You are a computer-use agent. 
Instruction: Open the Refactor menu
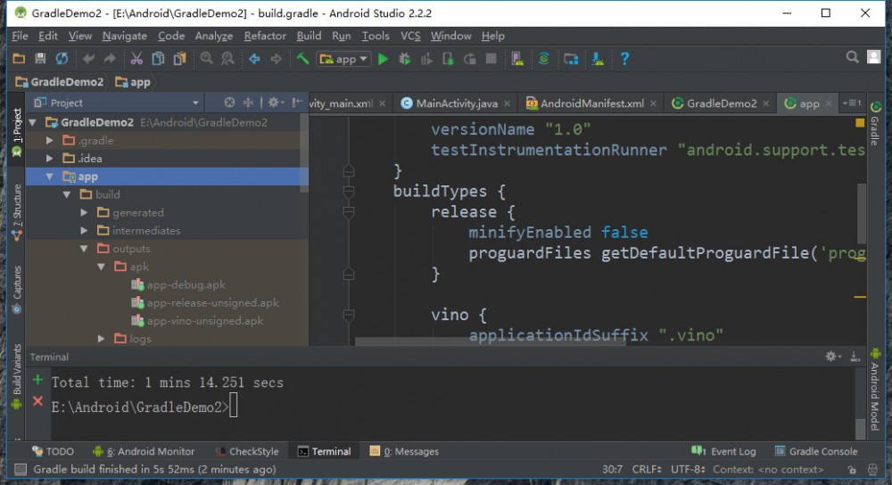point(265,36)
